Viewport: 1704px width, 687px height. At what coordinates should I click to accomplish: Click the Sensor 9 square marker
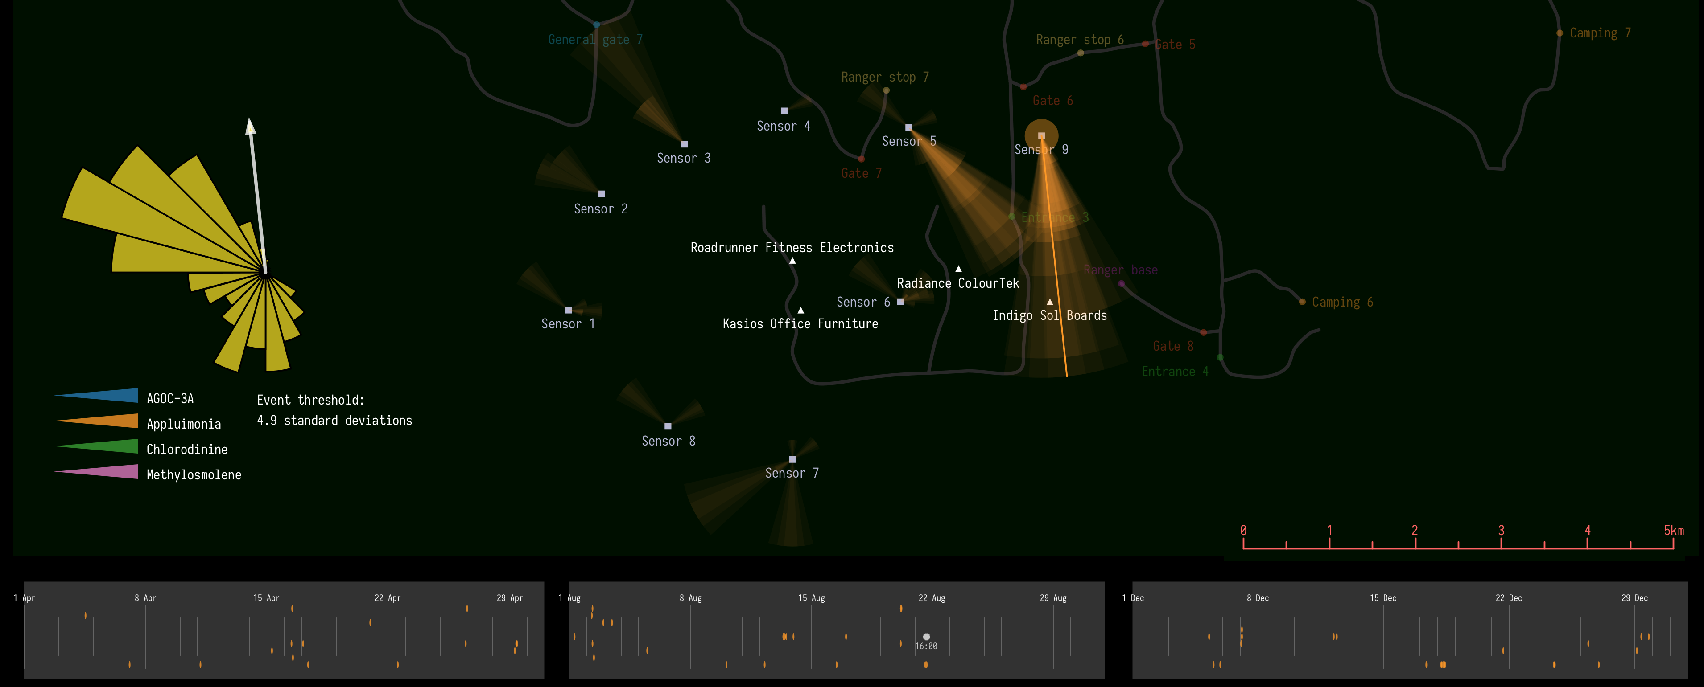[x=1041, y=135]
